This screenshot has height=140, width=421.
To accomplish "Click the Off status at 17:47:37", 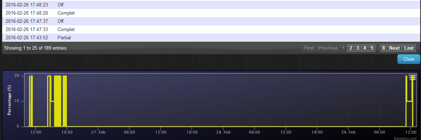I will [61, 21].
